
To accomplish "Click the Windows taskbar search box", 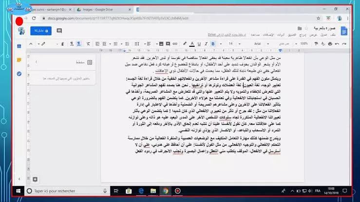I will tap(67, 191).
